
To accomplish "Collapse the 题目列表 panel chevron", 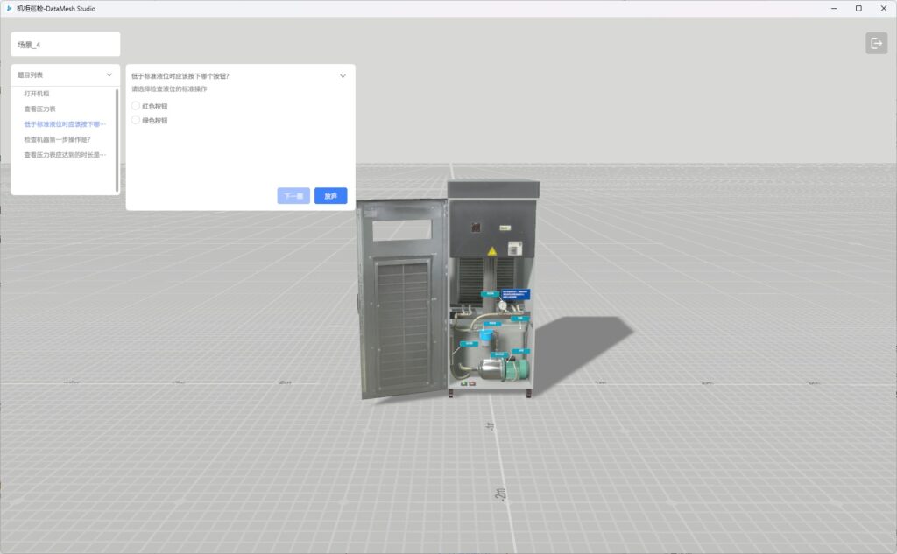I will [x=109, y=75].
